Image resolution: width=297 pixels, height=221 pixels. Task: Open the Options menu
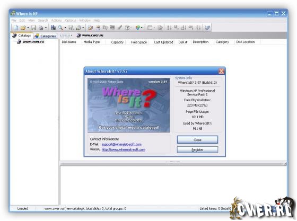point(70,20)
